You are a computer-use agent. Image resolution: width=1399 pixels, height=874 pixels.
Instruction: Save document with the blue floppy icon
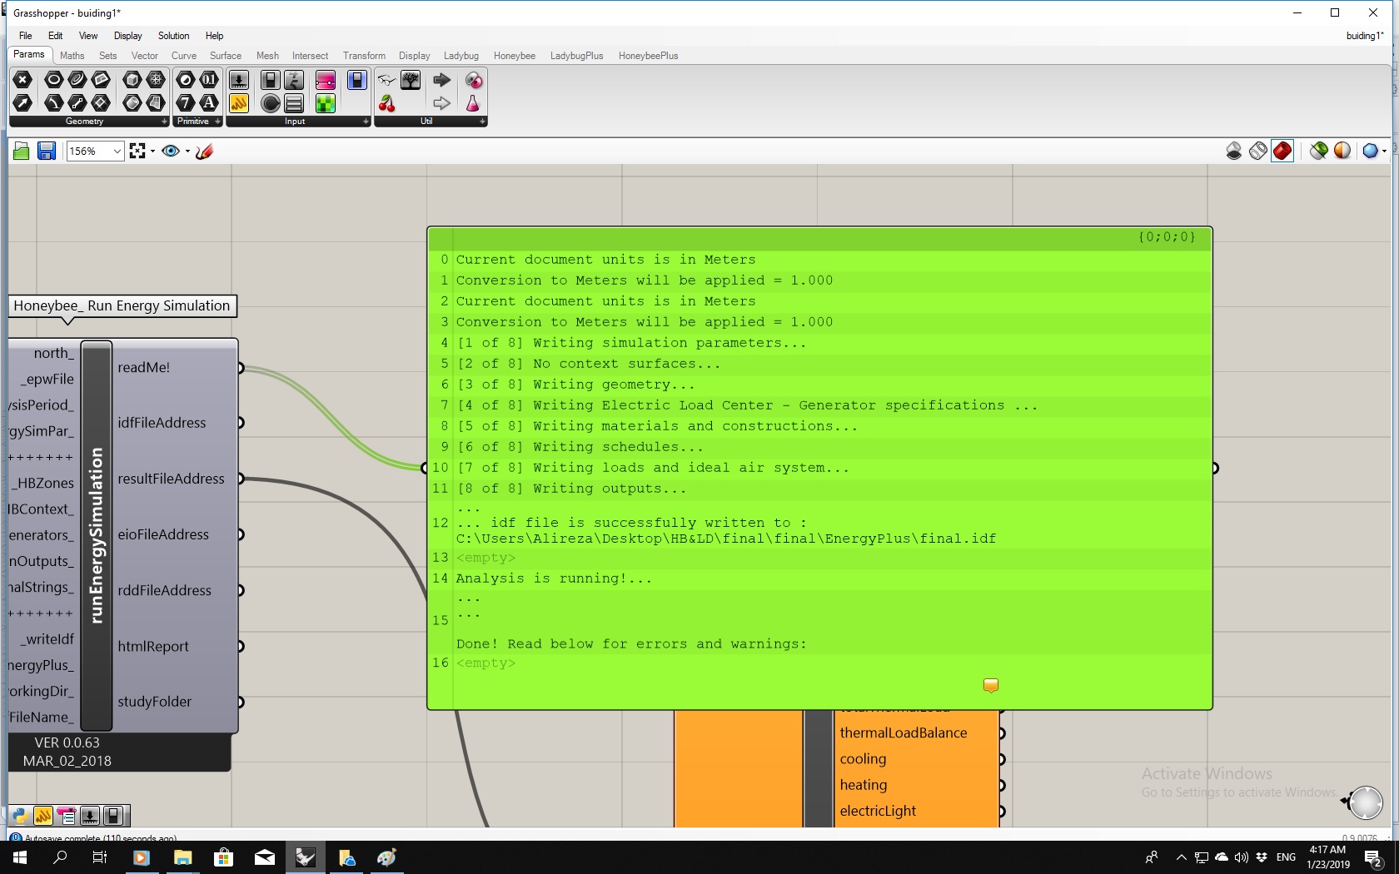pos(47,151)
